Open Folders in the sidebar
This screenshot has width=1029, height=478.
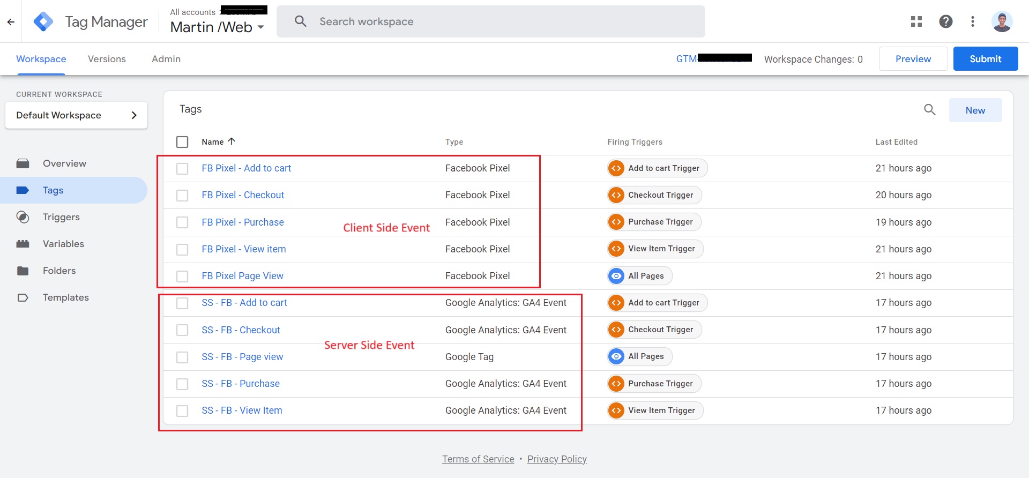coord(59,271)
